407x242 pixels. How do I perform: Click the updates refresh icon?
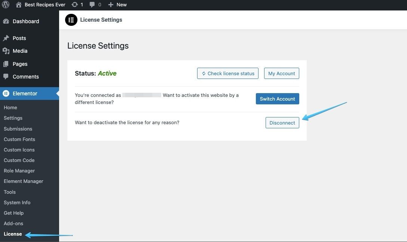click(x=75, y=5)
